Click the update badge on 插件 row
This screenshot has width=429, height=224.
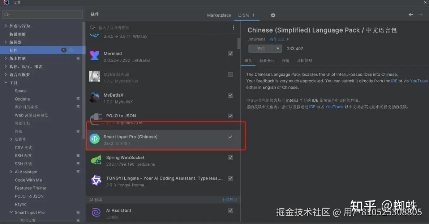point(64,50)
